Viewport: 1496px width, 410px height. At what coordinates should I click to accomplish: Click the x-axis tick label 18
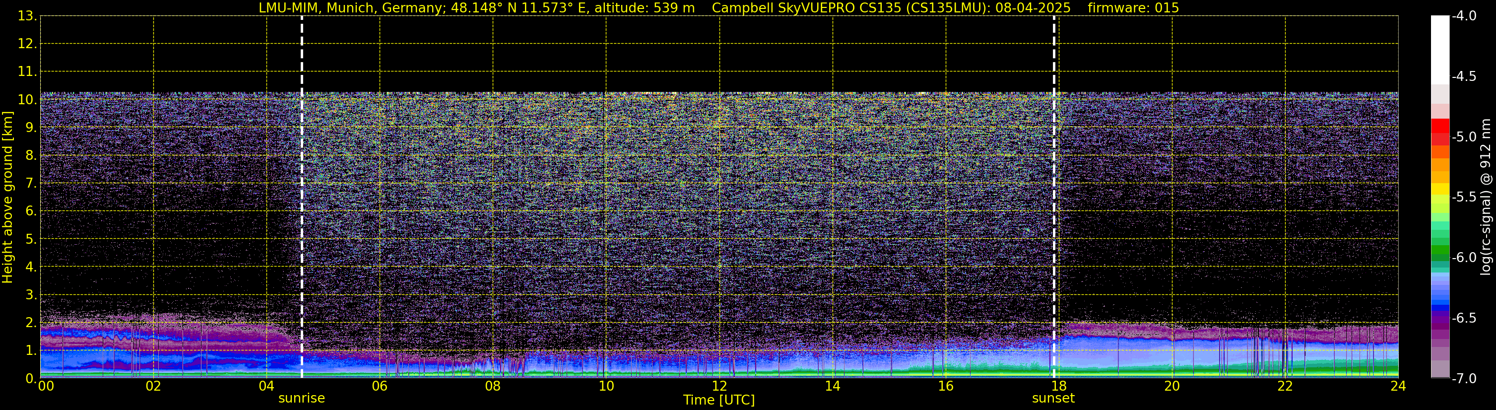(x=1059, y=386)
